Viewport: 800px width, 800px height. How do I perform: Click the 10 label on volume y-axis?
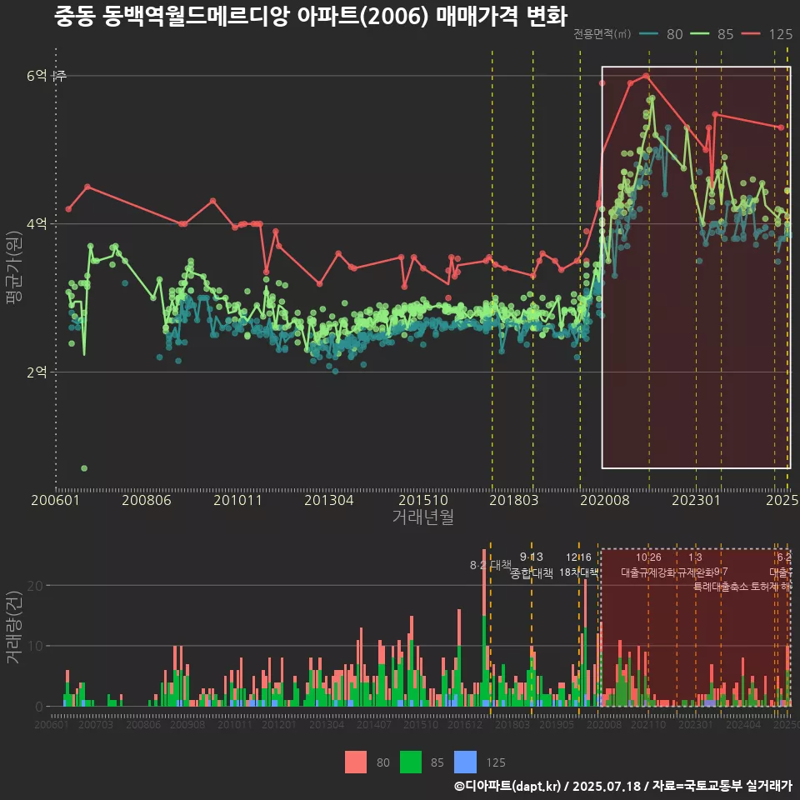[x=35, y=646]
